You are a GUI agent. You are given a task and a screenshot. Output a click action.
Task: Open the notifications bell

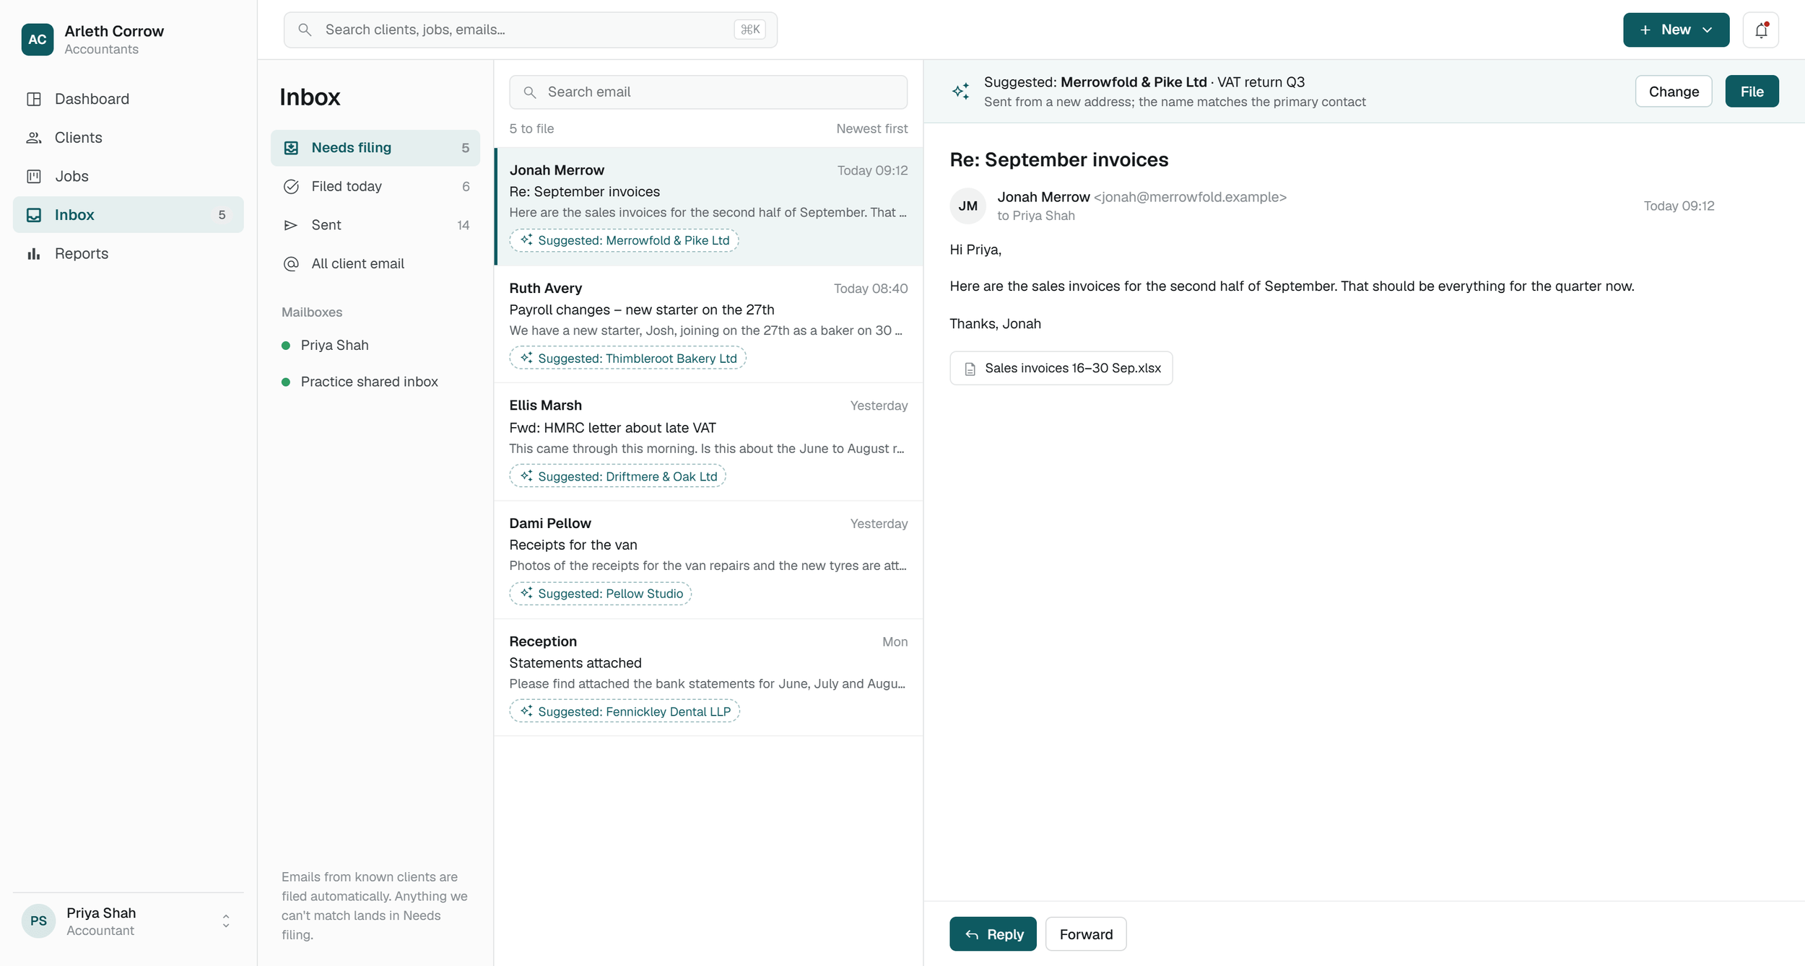click(1760, 30)
